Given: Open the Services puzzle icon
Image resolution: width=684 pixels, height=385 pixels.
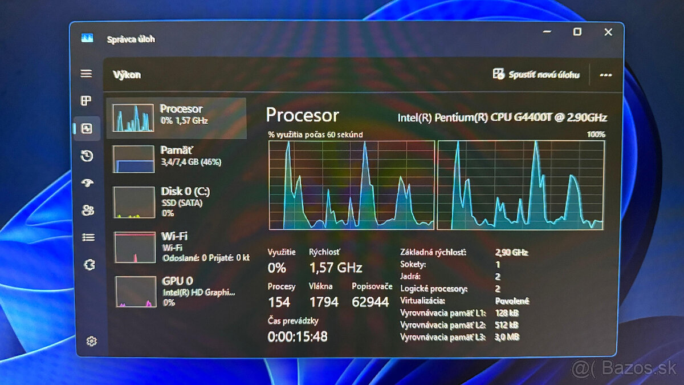Looking at the screenshot, I should click(89, 265).
